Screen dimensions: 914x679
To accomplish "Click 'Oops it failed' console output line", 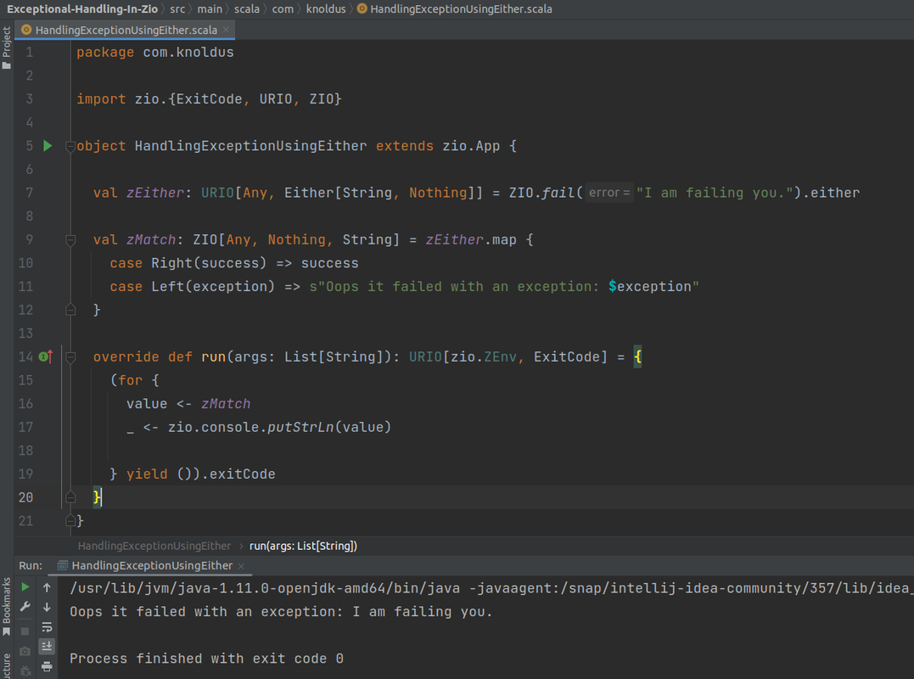I will (281, 611).
